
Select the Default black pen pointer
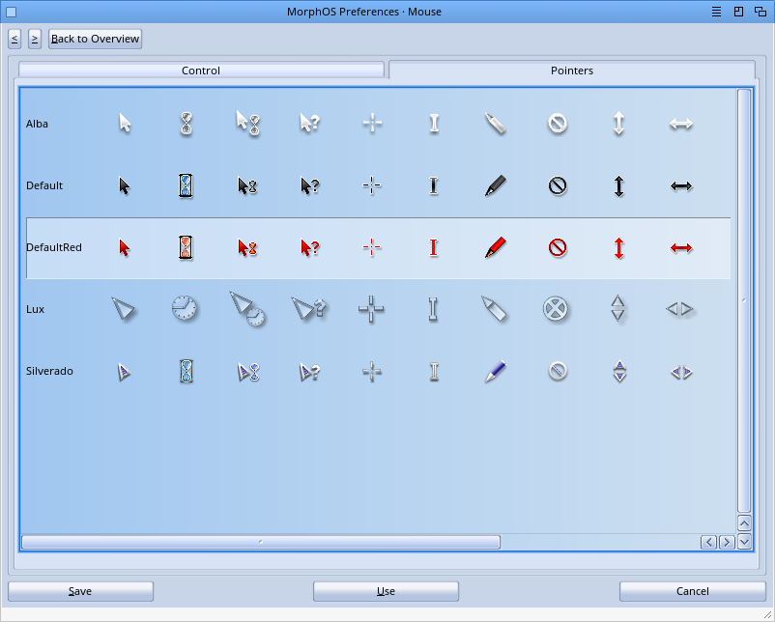[496, 185]
